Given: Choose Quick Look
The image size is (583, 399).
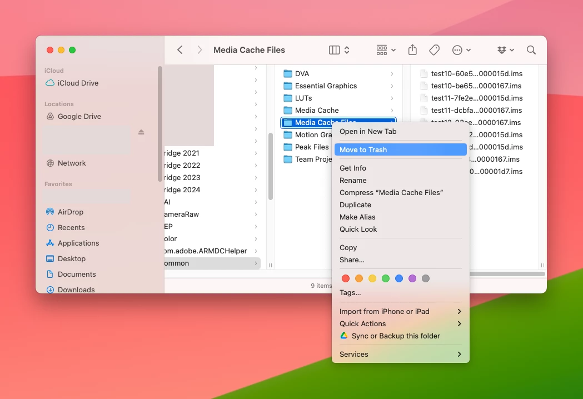Looking at the screenshot, I should (x=401, y=230).
